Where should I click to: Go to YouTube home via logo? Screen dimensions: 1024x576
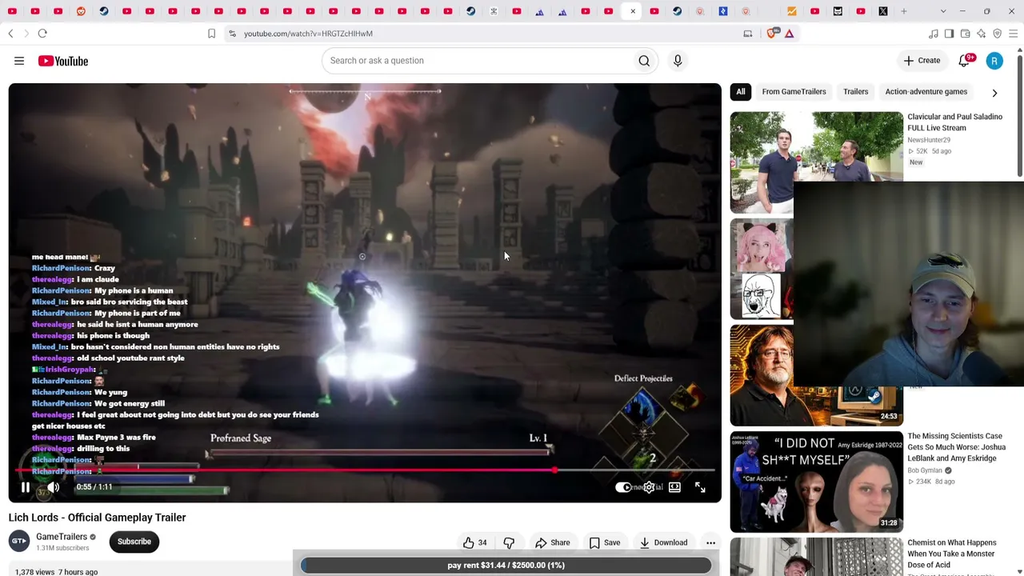tap(62, 61)
